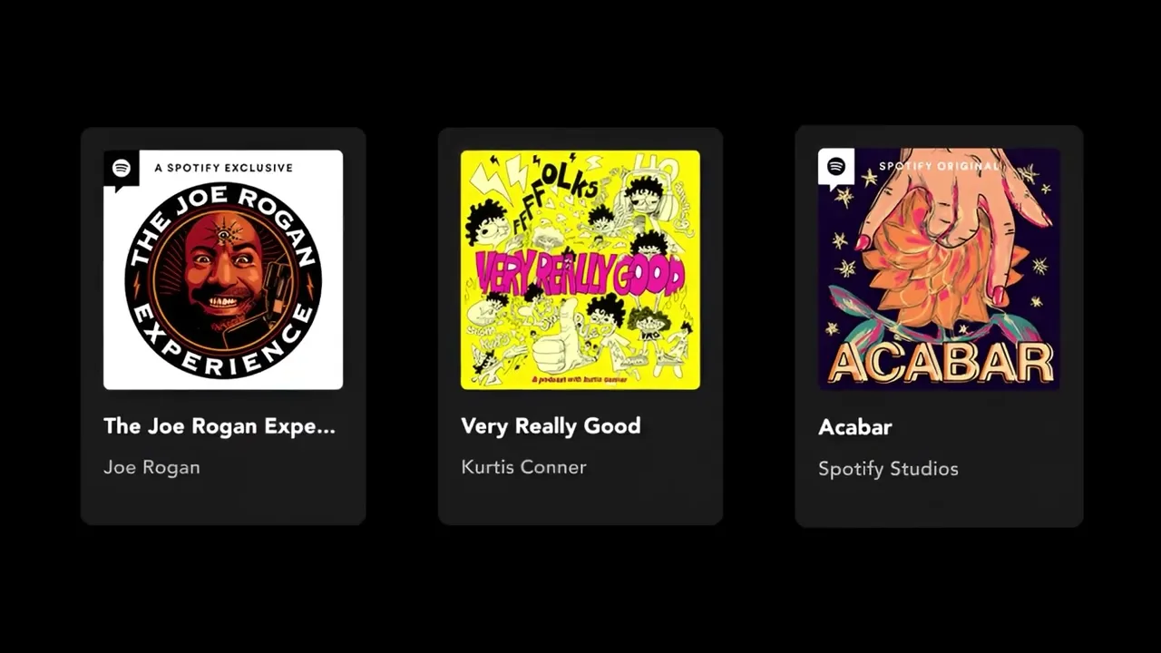1161x653 pixels.
Task: Select the 'Acabar' podcast title text
Action: coord(855,427)
